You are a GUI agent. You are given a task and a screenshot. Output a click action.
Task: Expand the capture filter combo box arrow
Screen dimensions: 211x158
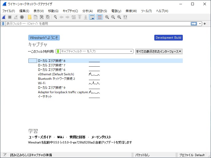click(131, 51)
